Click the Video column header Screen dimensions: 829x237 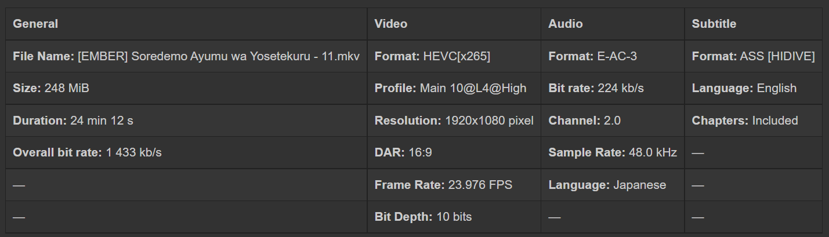391,24
